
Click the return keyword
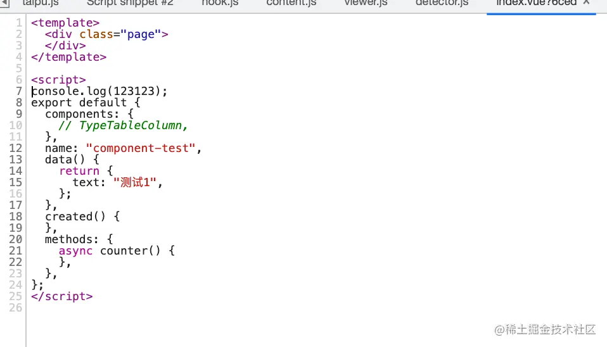pyautogui.click(x=79, y=171)
